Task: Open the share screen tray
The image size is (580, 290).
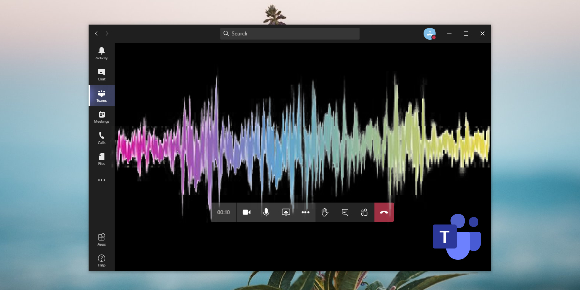Action: tap(286, 212)
